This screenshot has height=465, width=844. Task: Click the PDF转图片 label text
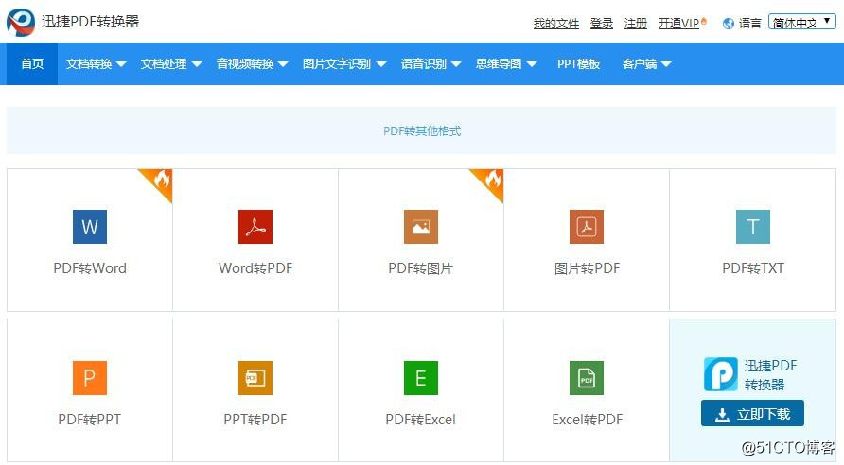point(421,268)
